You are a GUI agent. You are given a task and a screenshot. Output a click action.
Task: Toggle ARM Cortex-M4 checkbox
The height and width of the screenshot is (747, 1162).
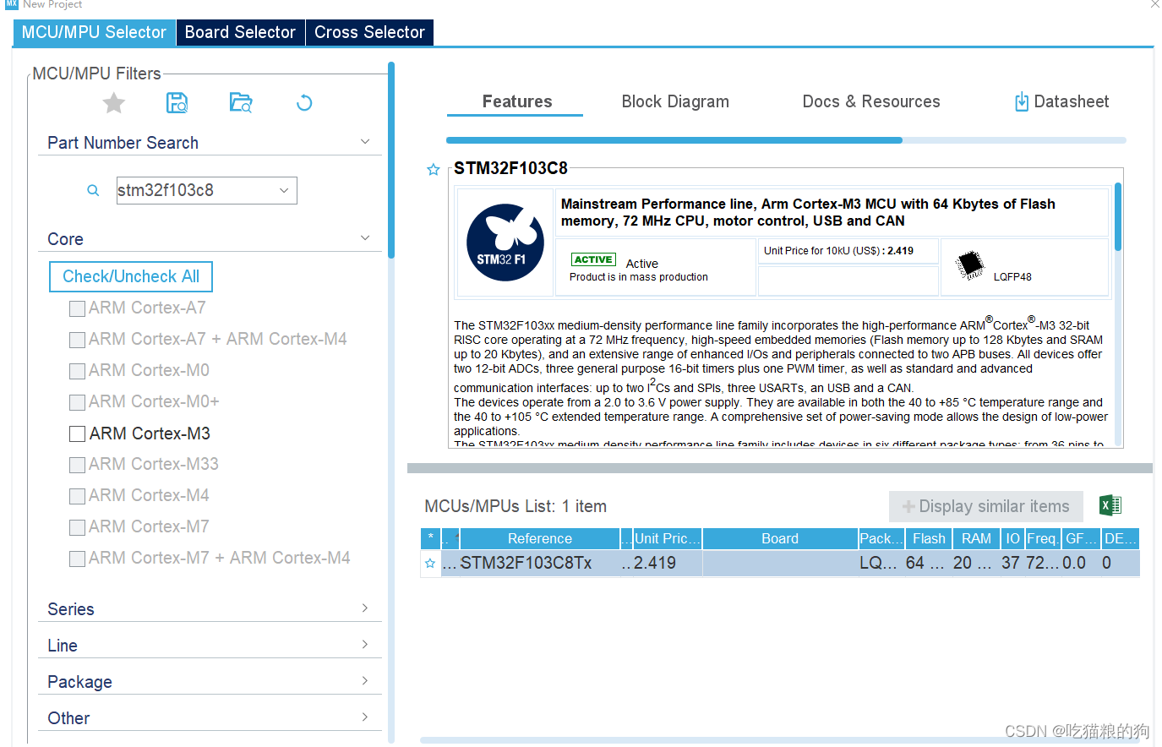pyautogui.click(x=77, y=496)
